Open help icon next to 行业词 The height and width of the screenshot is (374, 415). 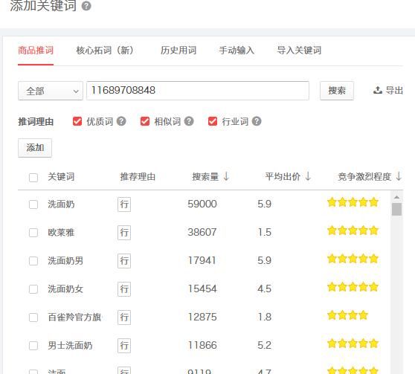click(x=257, y=121)
